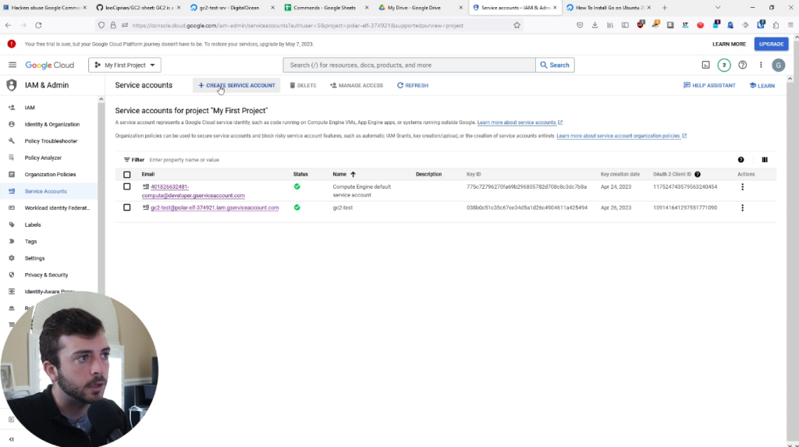Click the browser address bar URL

(x=297, y=25)
